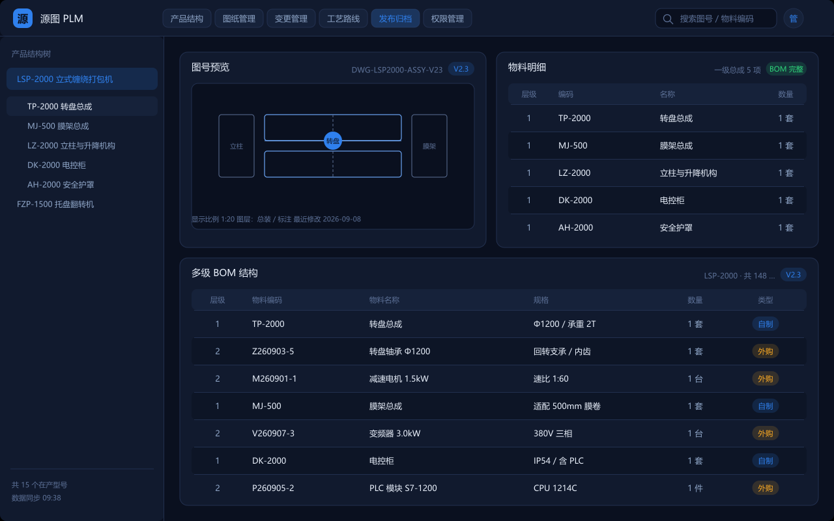This screenshot has height=521, width=834.
Task: Click 转盘轴承 Φ1200 in BOM table
Action: pos(400,351)
